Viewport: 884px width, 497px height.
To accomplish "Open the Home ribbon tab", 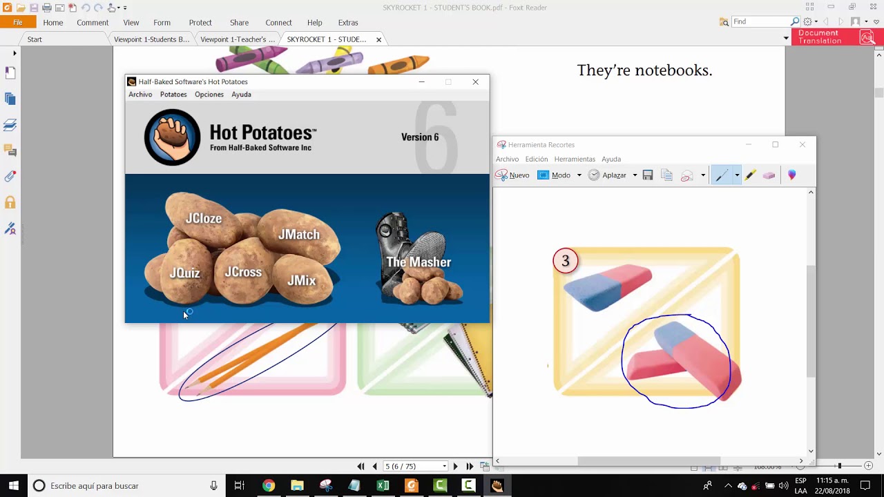I will [x=53, y=23].
